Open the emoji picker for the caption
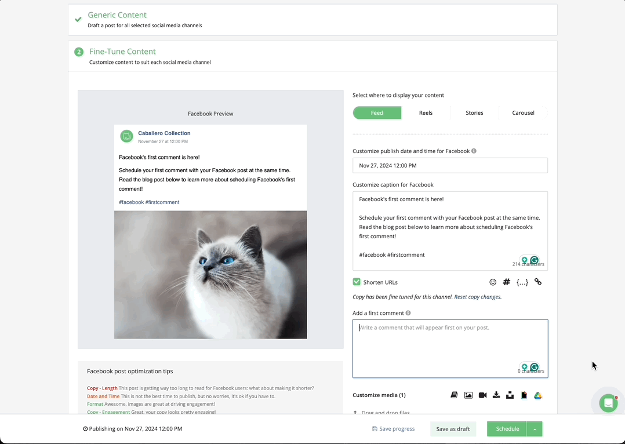625x444 pixels. 493,282
